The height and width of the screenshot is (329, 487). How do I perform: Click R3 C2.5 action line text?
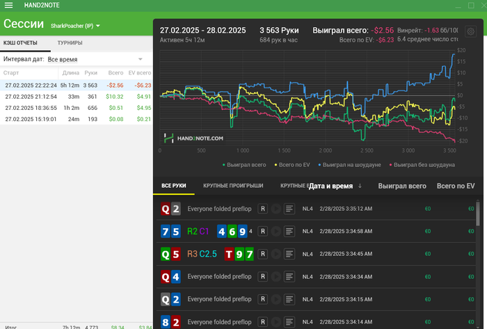(202, 254)
